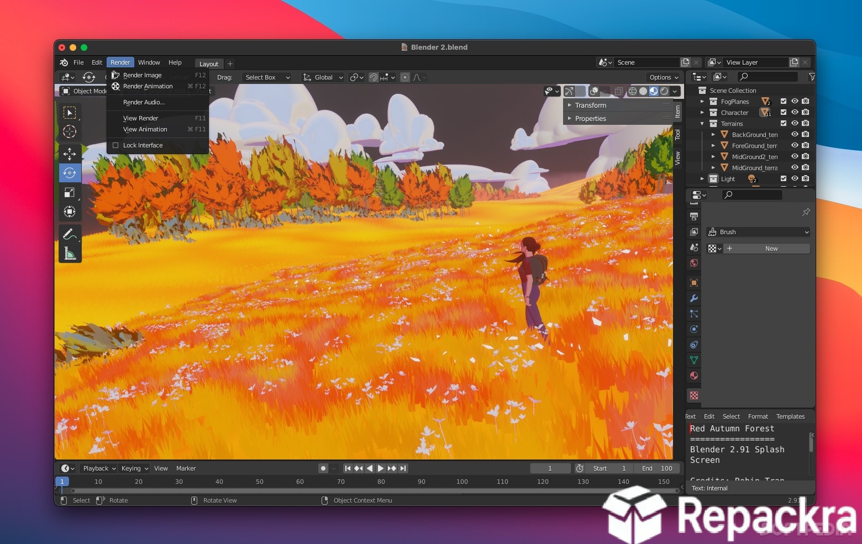The height and width of the screenshot is (544, 862).
Task: Disable rendering for Light collection
Action: [806, 178]
